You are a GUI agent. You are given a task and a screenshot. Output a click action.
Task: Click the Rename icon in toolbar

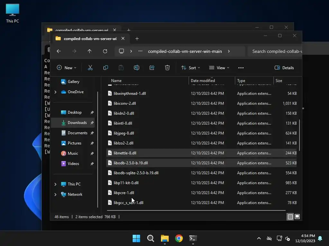136,68
